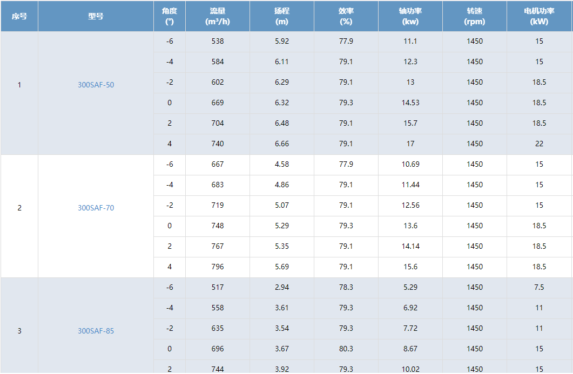Select the flow value 538 cell
This screenshot has height=374, width=573.
pyautogui.click(x=218, y=41)
